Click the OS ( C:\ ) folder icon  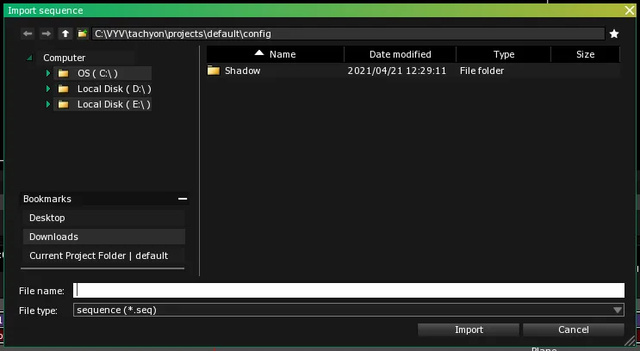pos(63,73)
